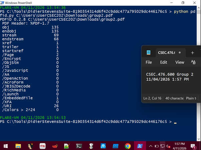The image size is (201, 150).
Task: Open the Notepad++ taskbar icon
Action: (x=67, y=146)
